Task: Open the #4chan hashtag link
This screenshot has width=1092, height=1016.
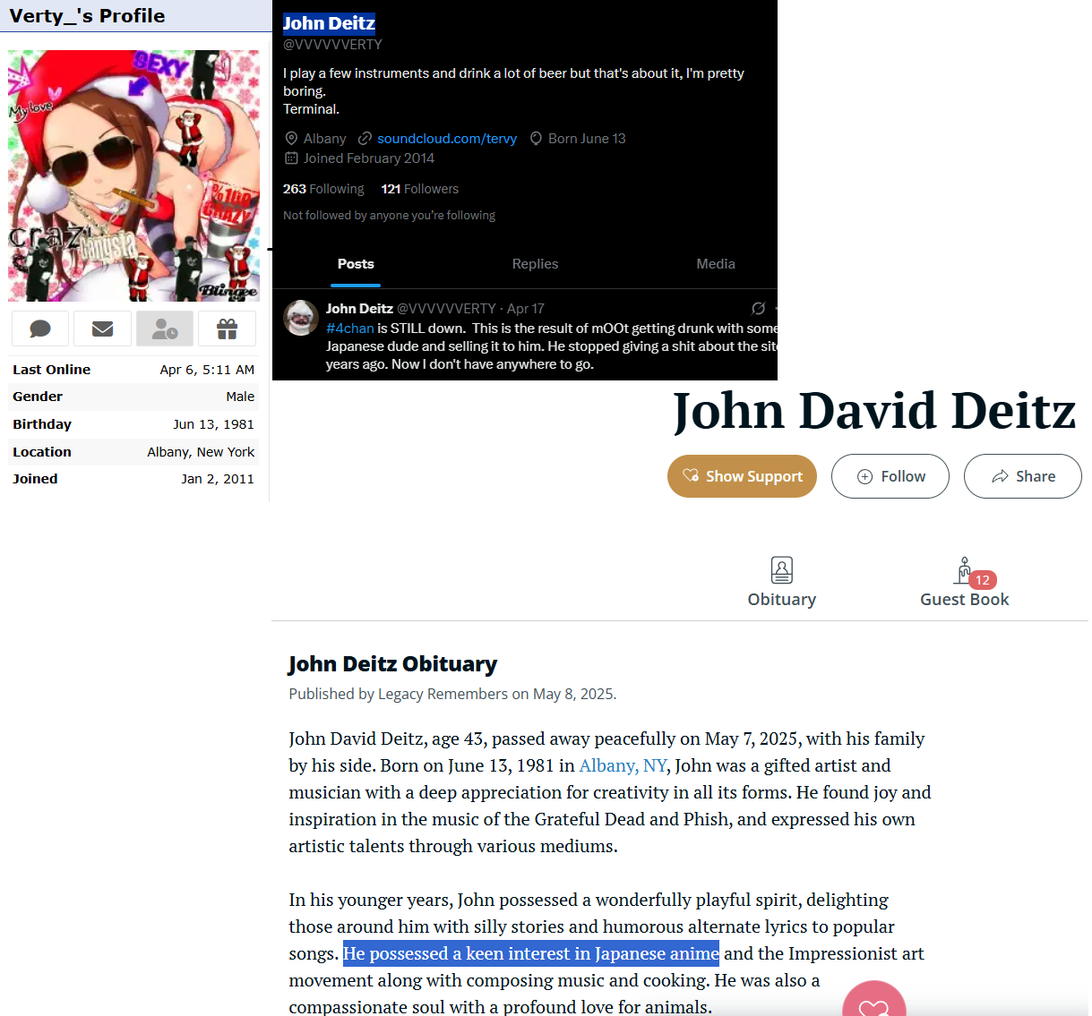Action: (x=349, y=329)
